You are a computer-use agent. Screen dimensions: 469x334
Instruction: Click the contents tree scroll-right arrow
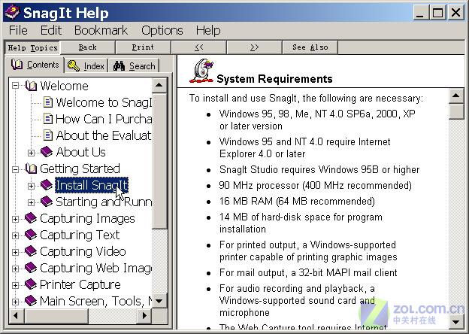(x=145, y=316)
